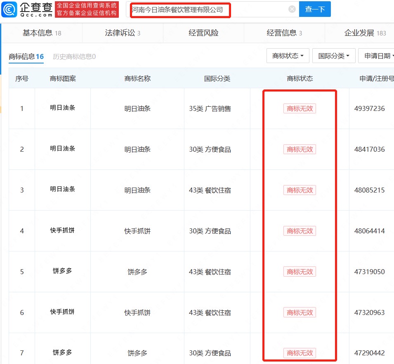Click the 明日油条 trademark image in row 3
The image size is (394, 364).
(x=63, y=189)
